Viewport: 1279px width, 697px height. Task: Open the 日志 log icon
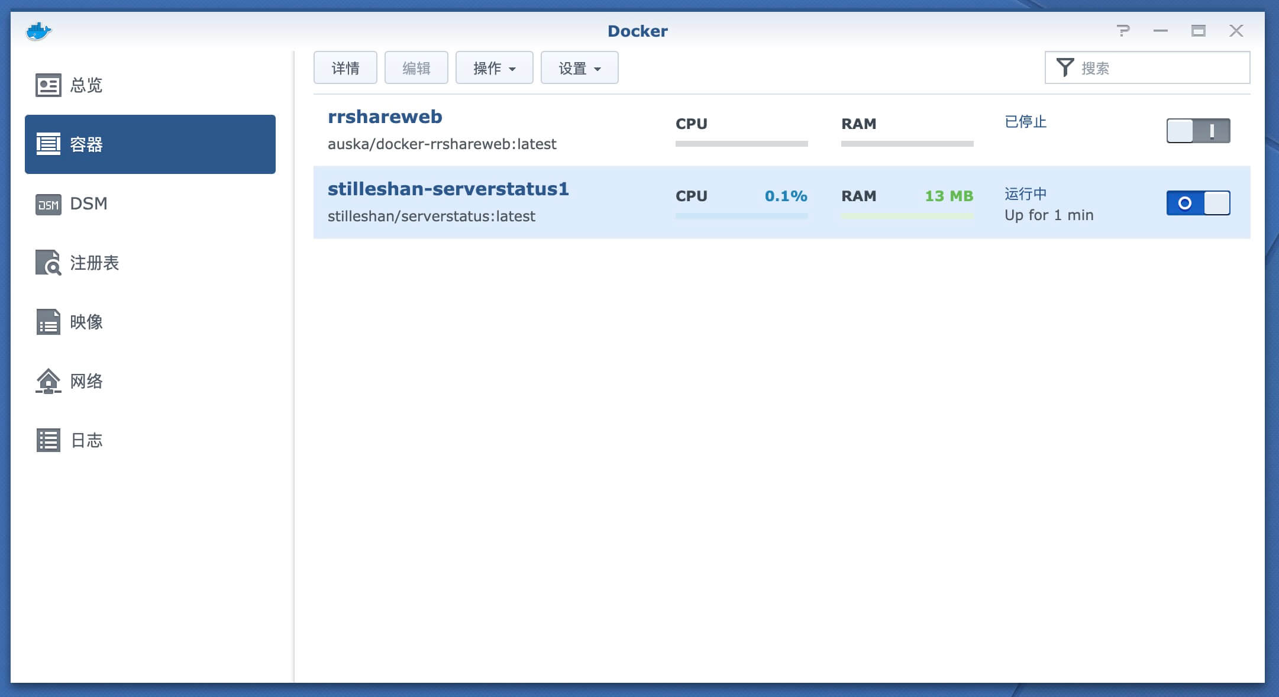[x=48, y=440]
